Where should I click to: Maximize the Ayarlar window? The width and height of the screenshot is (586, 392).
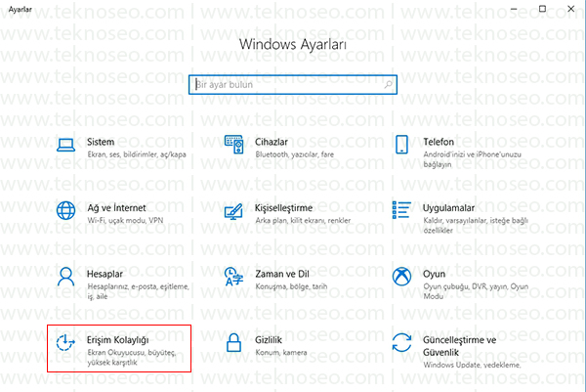coord(542,9)
